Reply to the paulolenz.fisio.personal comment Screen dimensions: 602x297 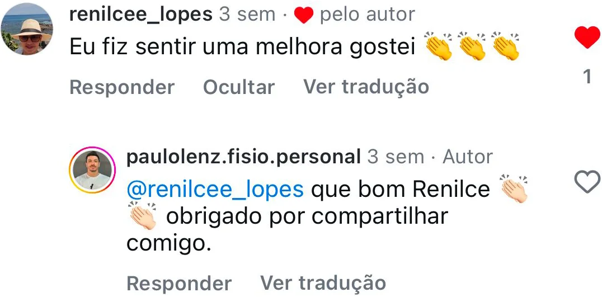point(178,283)
